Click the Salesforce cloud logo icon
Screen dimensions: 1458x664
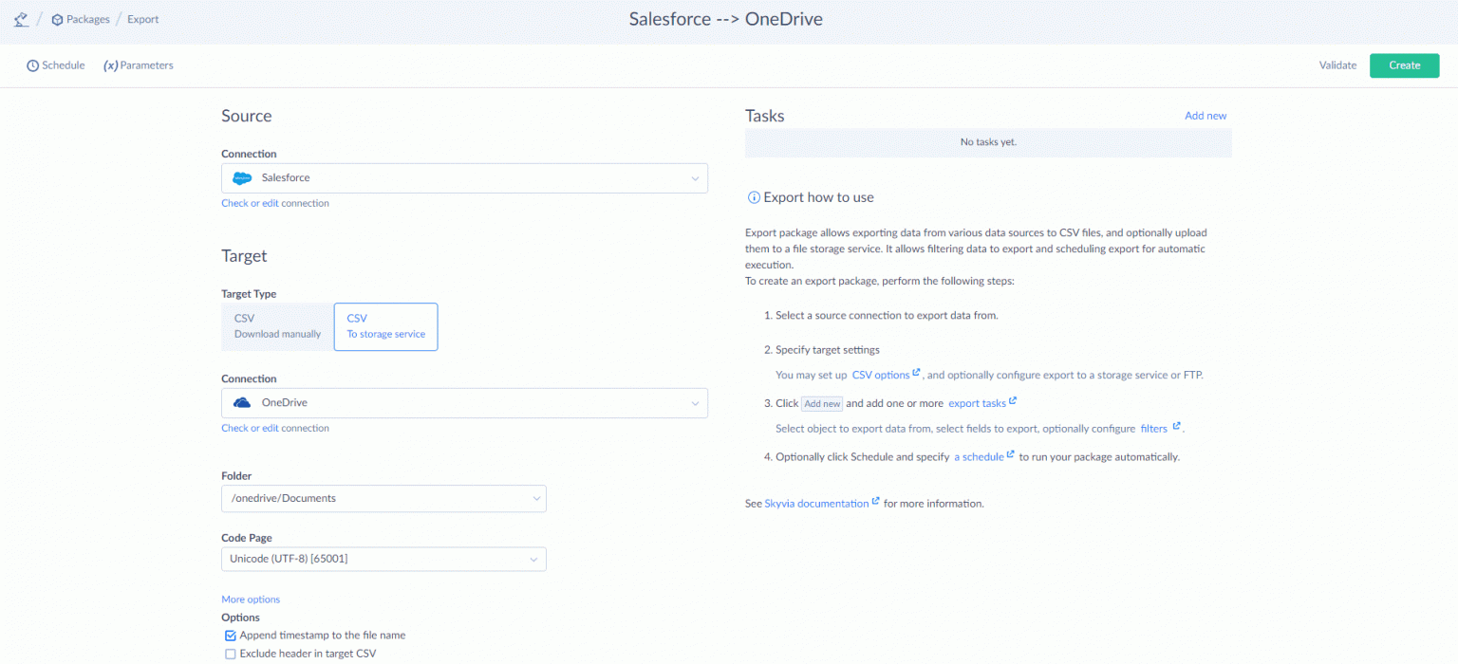242,178
